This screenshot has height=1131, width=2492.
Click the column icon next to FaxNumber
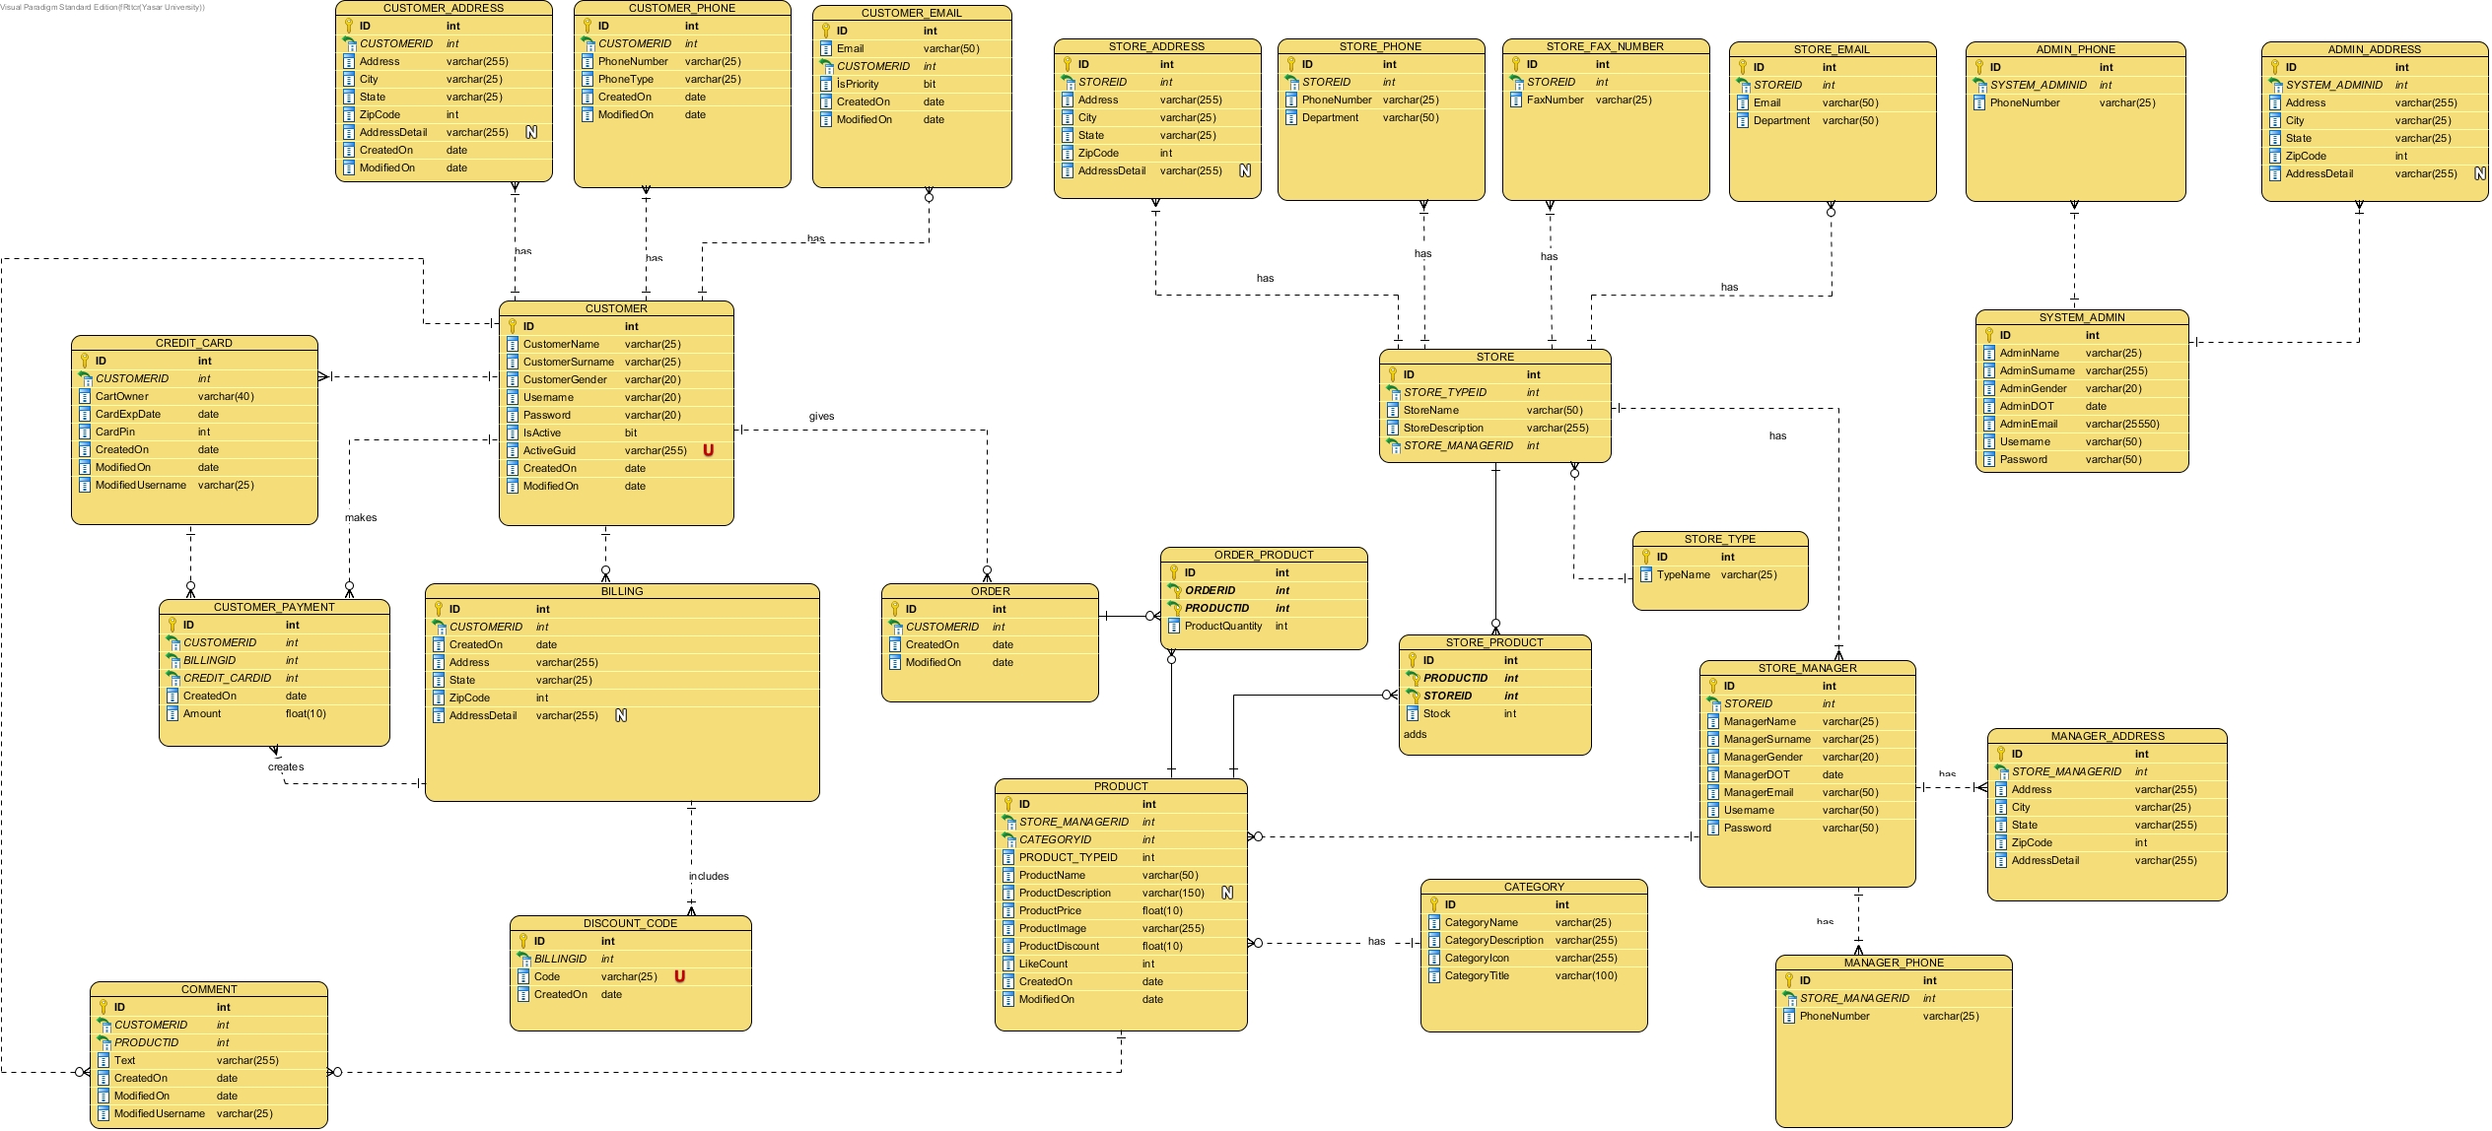coord(1516,100)
